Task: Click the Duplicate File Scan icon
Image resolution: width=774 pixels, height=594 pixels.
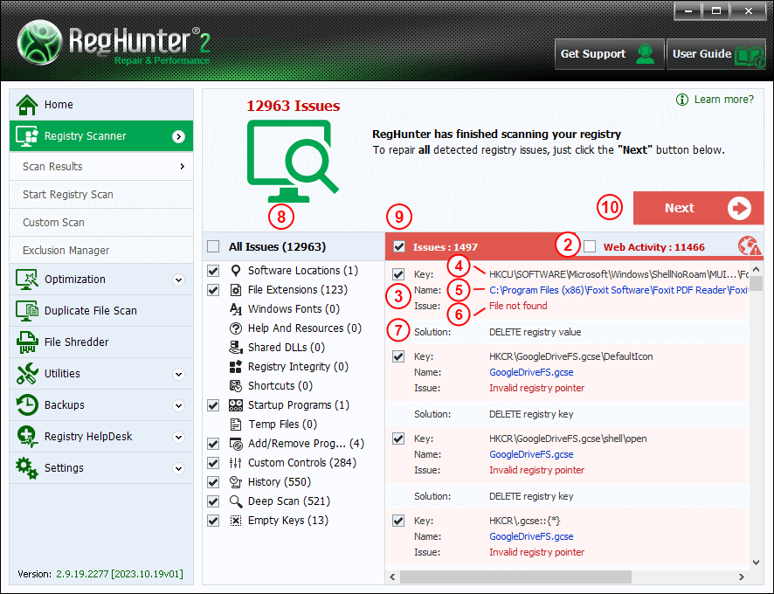Action: [28, 311]
